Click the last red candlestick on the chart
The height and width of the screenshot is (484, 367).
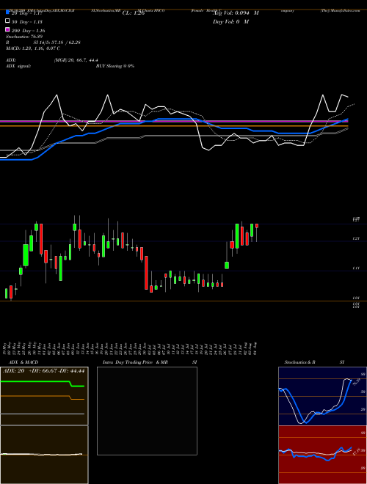tap(257, 226)
